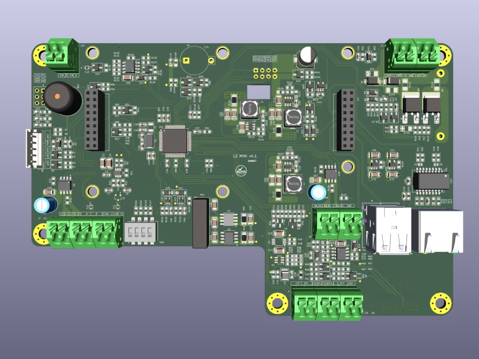Select the left black dual-row pin header
This screenshot has width=479, height=359.
click(95, 120)
